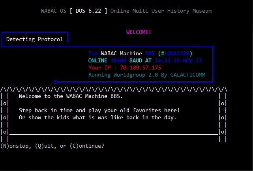
Task: Click the "Step back in time" line
Action: [99, 111]
